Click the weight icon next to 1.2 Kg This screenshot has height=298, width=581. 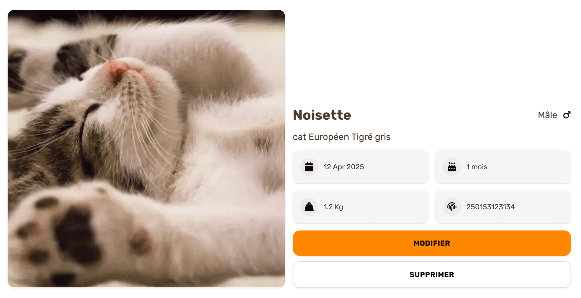pyautogui.click(x=309, y=207)
